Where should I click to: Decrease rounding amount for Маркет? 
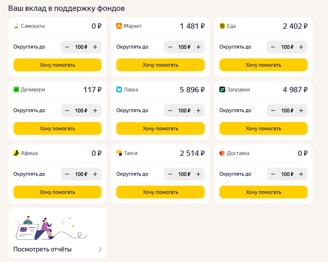(x=170, y=47)
